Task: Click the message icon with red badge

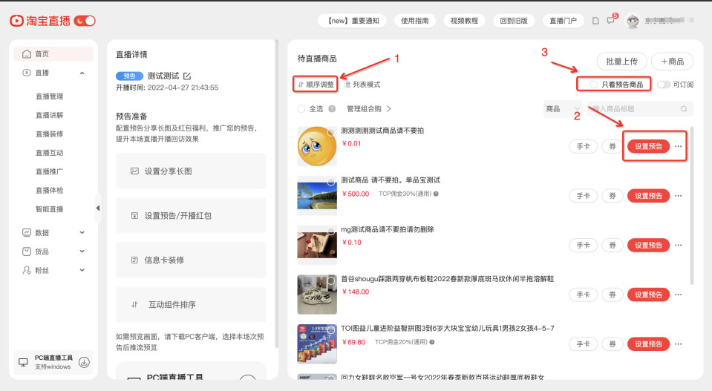Action: coord(610,21)
